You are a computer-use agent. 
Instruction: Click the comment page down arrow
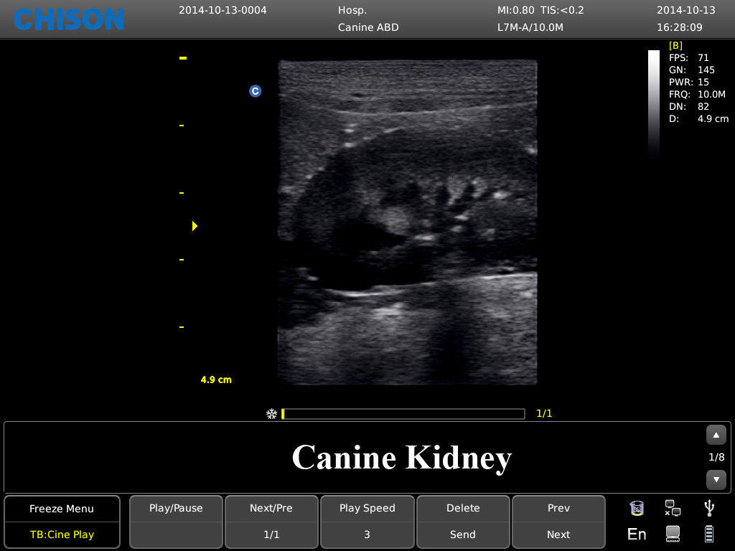coord(716,479)
